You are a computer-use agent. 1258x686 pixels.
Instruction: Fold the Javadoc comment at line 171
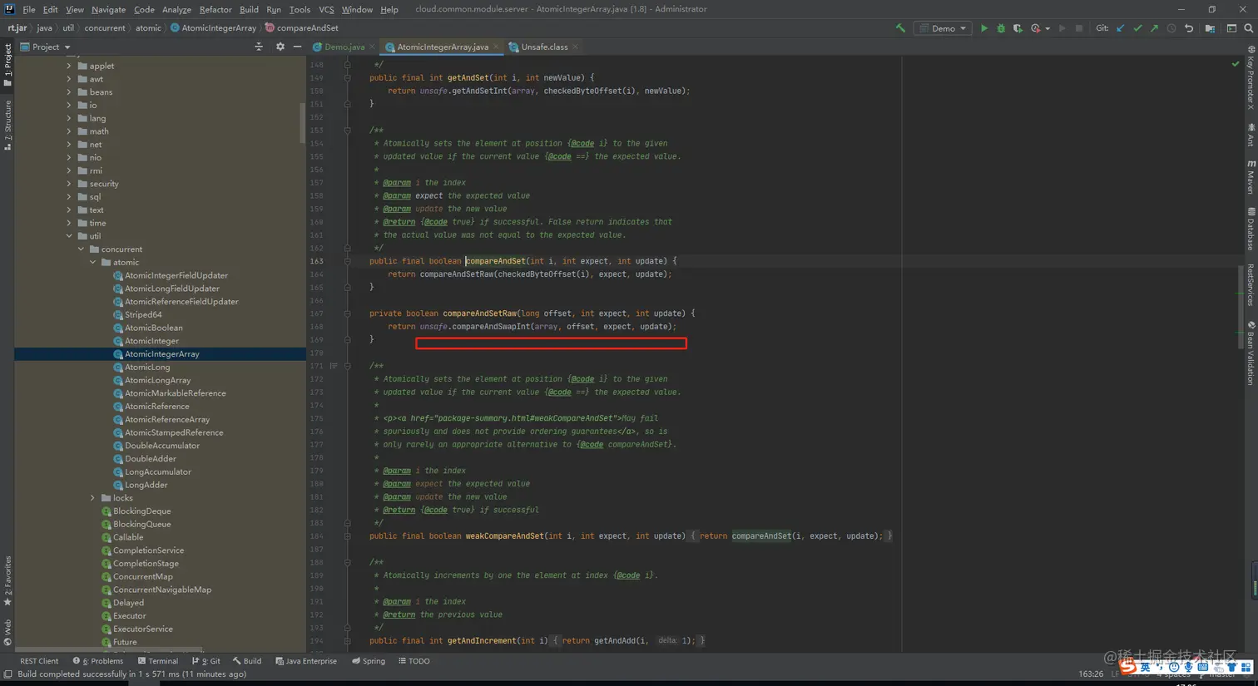tap(348, 366)
